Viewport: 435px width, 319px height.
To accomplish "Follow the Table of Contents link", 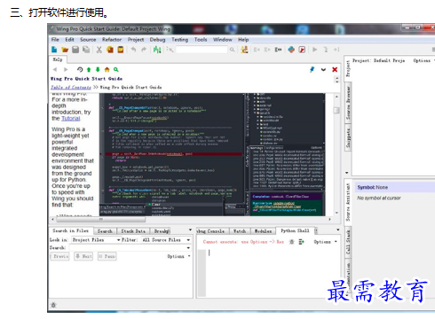I will [x=71, y=87].
